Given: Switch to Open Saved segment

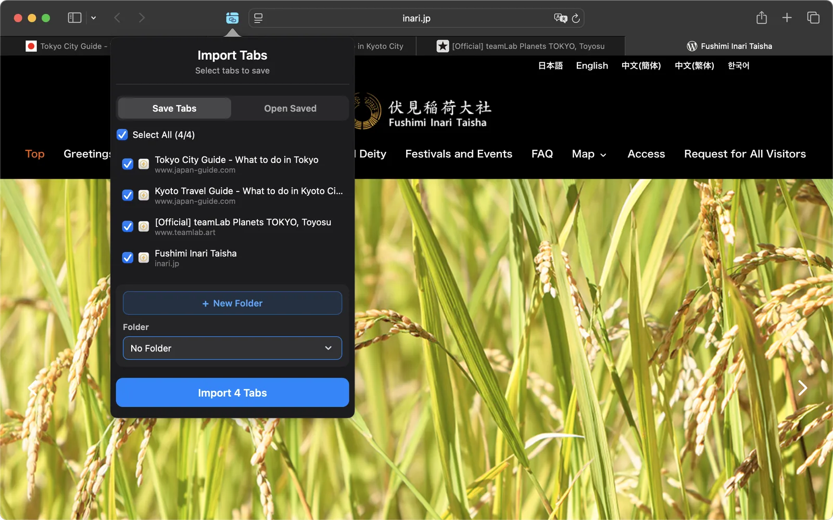Looking at the screenshot, I should click(x=290, y=108).
